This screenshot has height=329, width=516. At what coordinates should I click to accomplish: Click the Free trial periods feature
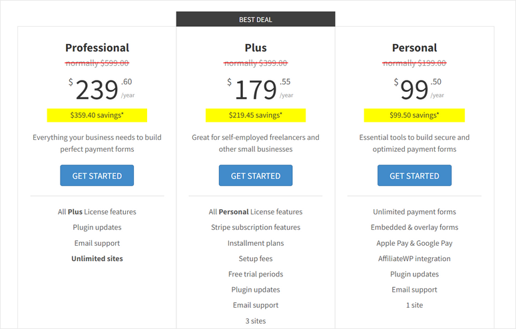click(x=256, y=274)
